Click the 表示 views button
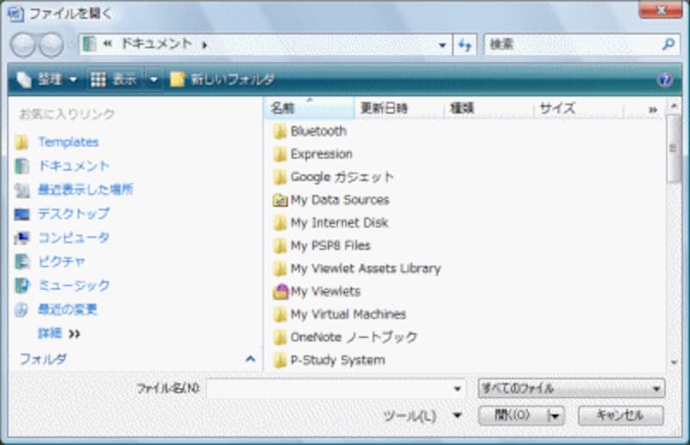The width and height of the screenshot is (690, 445). click(116, 79)
